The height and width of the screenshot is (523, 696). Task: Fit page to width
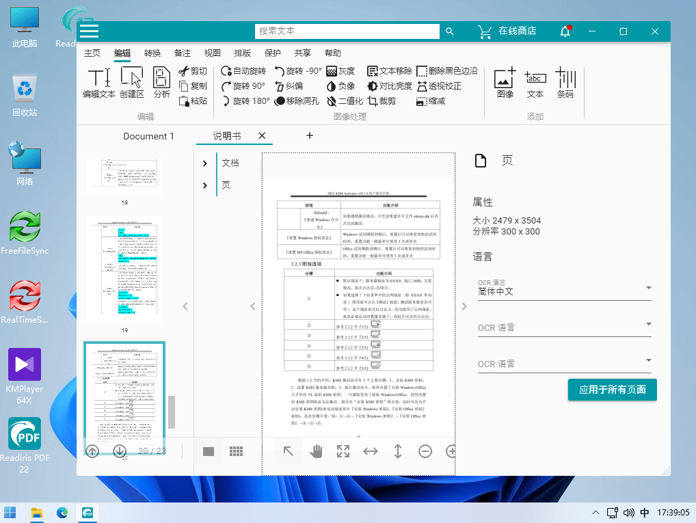click(x=370, y=451)
